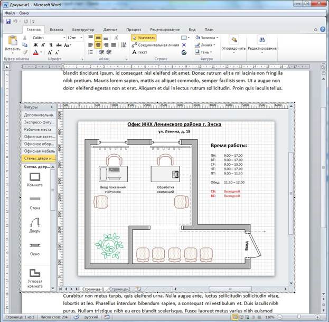Toggle align middle vertical alignment
Viewport: 329px width, 322px height.
(98, 38)
